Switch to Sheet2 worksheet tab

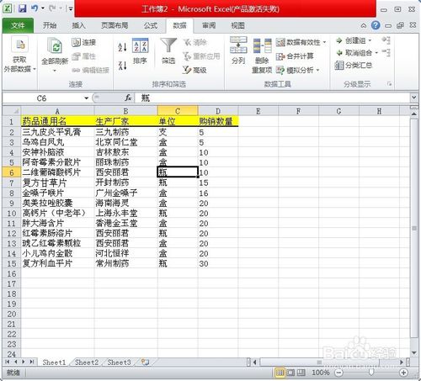click(87, 362)
